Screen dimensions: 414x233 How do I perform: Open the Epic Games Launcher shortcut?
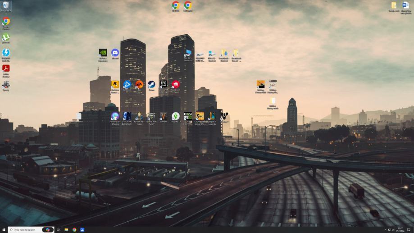click(164, 85)
